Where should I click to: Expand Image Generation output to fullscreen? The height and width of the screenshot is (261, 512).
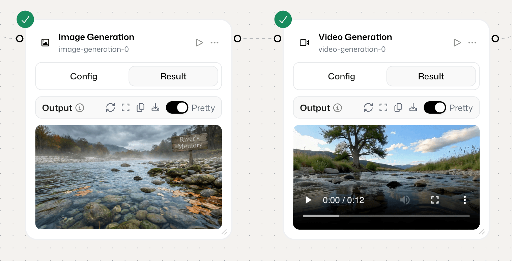[x=125, y=108]
